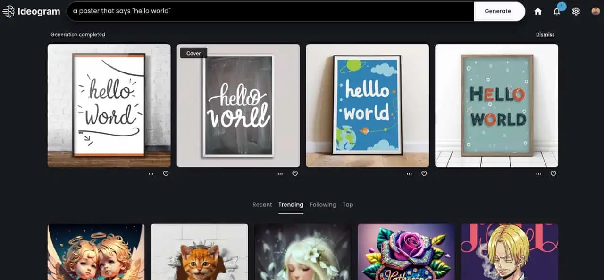
Task: Open more options for the white cursive poster
Action: point(151,174)
